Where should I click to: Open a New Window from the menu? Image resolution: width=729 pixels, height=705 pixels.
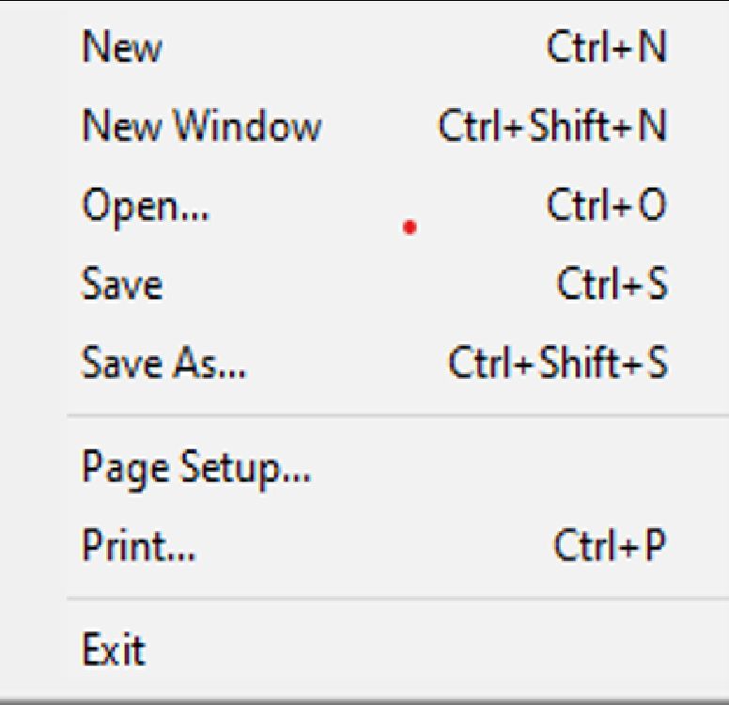(202, 126)
